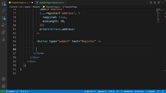Click Ln 86, Col 11 cursor position
The width and height of the screenshot is (166, 93).
pos(90,91)
